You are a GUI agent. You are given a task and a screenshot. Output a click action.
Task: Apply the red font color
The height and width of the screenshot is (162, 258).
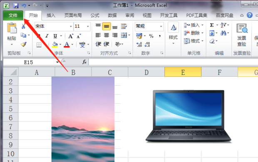pyautogui.click(x=67, y=44)
